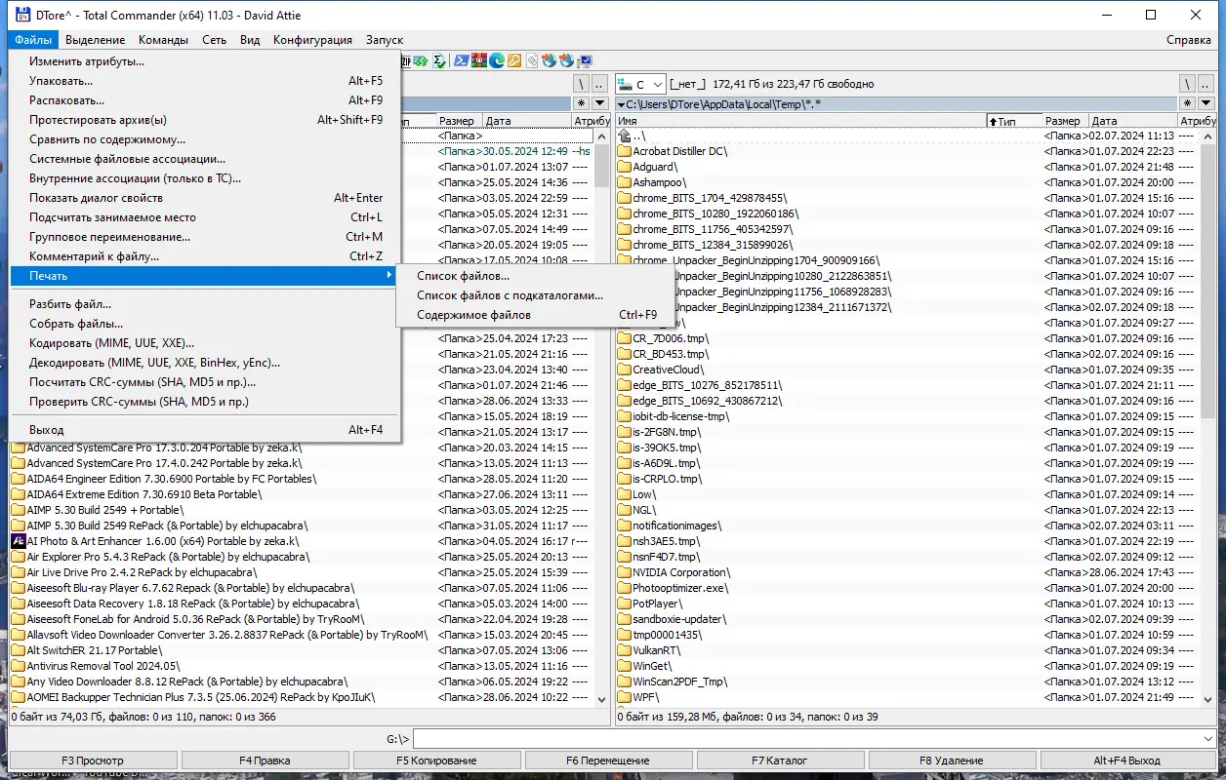Click the PotPlayer folder icon
Viewport: 1226px width, 780px height.
pyautogui.click(x=625, y=604)
